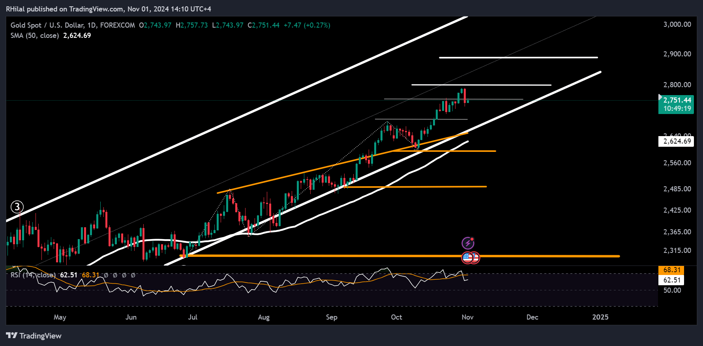Click the TradingView logo at bottom left

(34, 336)
